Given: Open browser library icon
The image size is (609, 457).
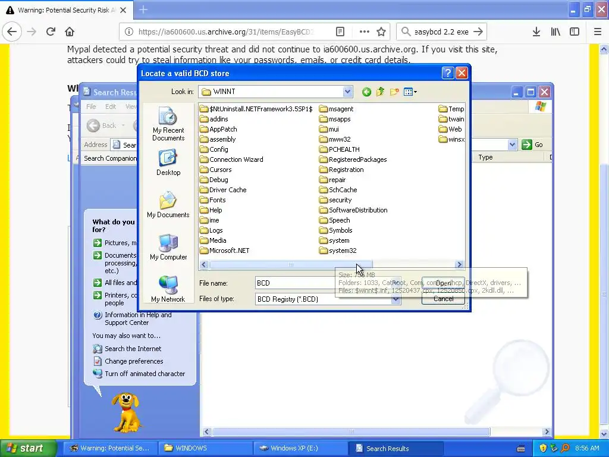Looking at the screenshot, I should 555,32.
